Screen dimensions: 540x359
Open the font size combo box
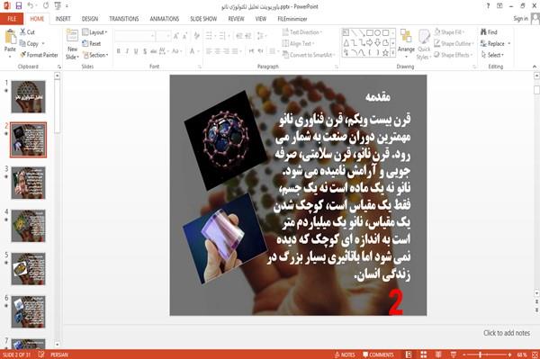163,36
